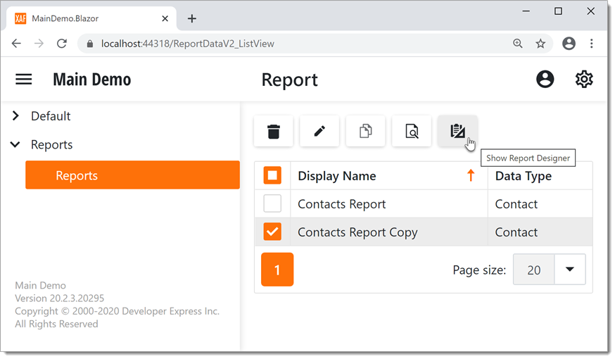Image resolution: width=615 pixels, height=359 pixels.
Task: Click the Copy report toolbar button
Action: coord(365,131)
